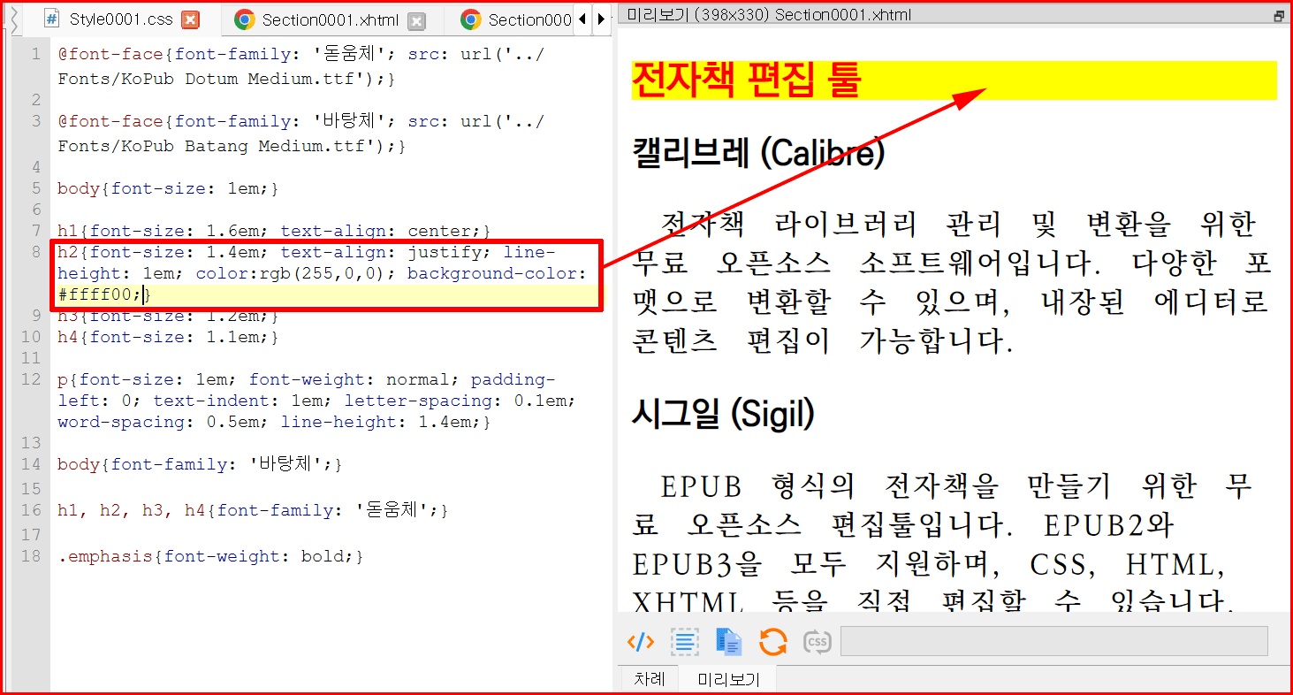Click the select-all preview icon
Viewport: 1293px width, 695px height.
(685, 642)
